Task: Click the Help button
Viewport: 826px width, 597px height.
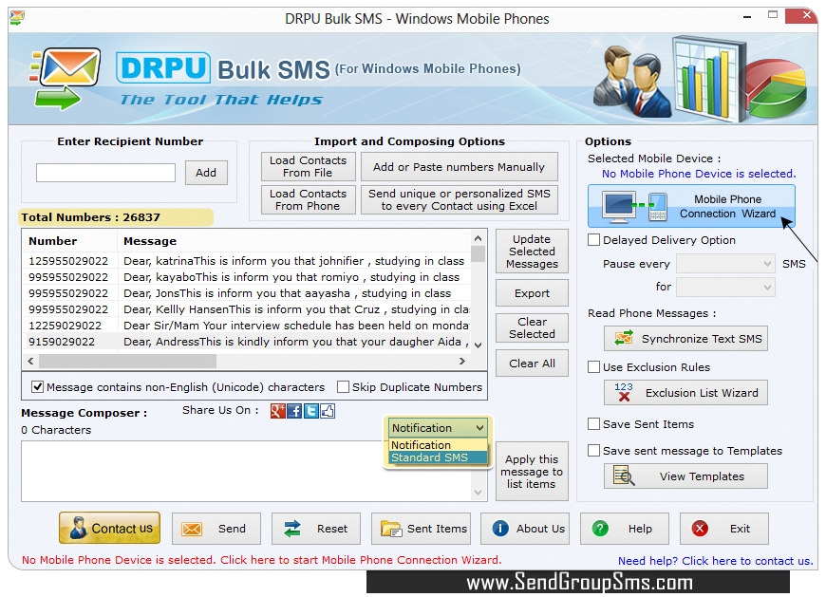Action: 624,529
